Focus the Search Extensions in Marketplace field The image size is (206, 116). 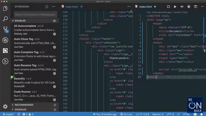click(35, 15)
